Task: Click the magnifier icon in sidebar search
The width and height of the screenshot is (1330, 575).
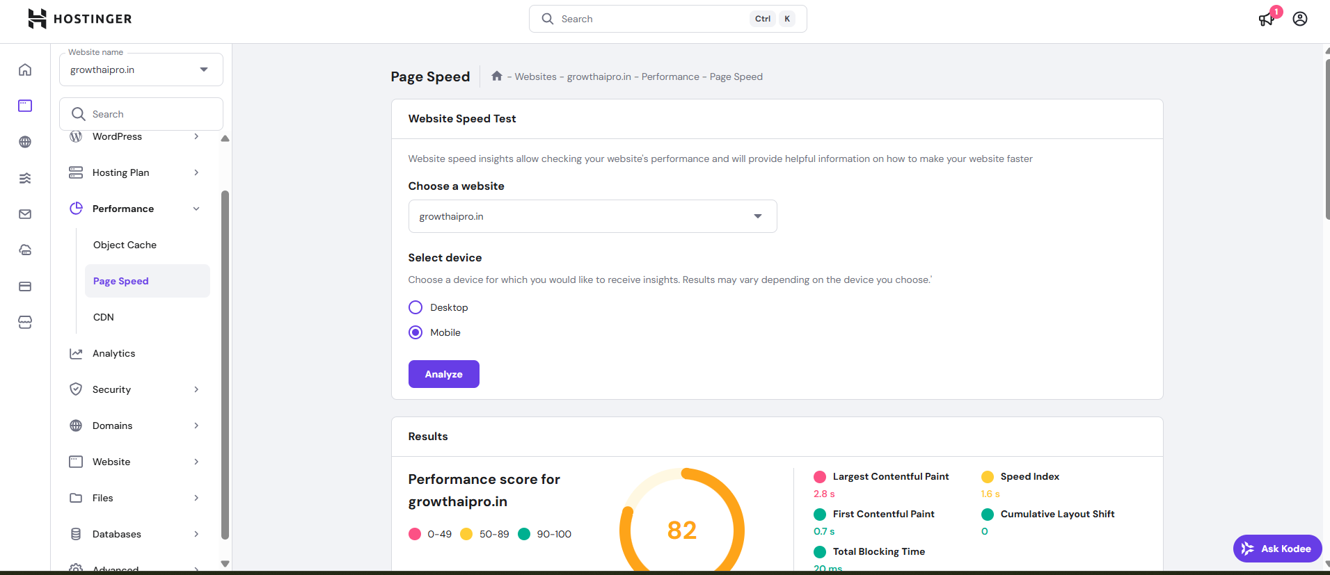Action: [79, 114]
